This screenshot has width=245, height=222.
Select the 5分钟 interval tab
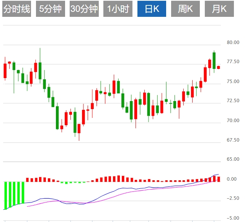click(x=51, y=9)
